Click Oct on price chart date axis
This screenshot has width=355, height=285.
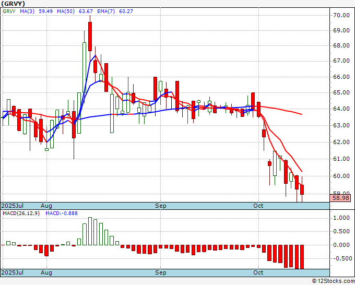(x=258, y=206)
